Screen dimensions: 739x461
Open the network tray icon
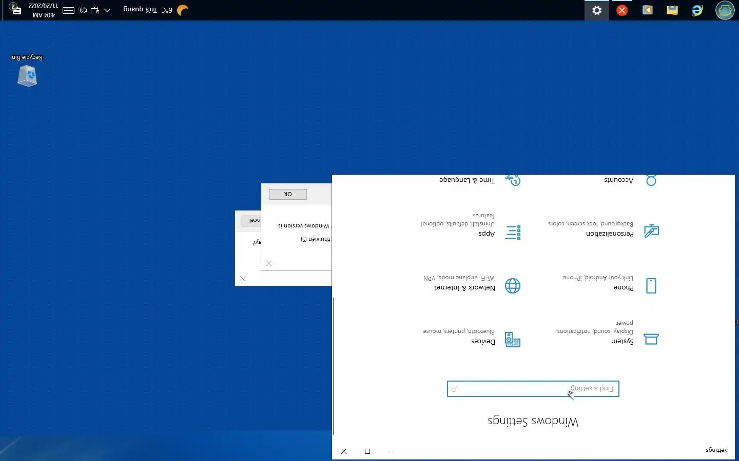[95, 10]
